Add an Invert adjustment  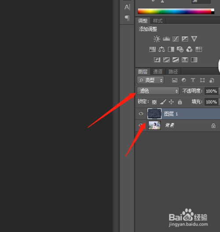coord(157,60)
